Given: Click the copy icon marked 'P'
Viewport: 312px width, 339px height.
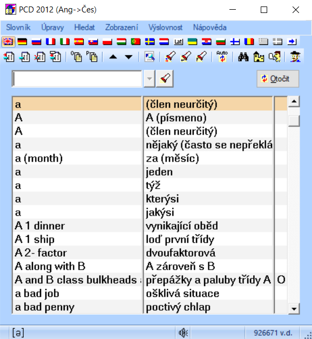Looking at the screenshot, I should click(x=92, y=57).
